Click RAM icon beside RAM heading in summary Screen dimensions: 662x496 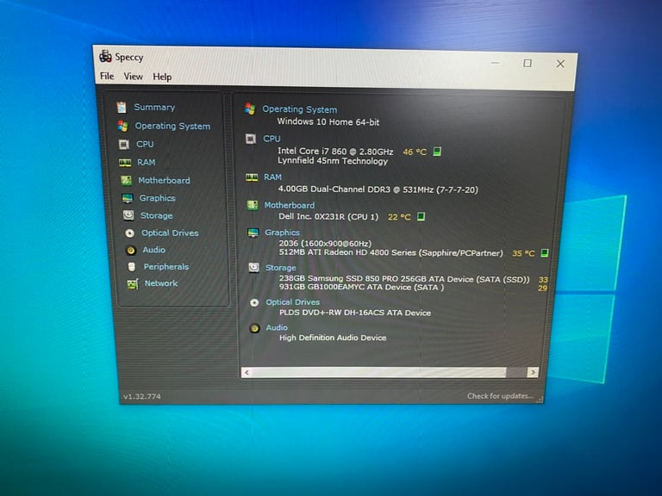[x=252, y=177]
